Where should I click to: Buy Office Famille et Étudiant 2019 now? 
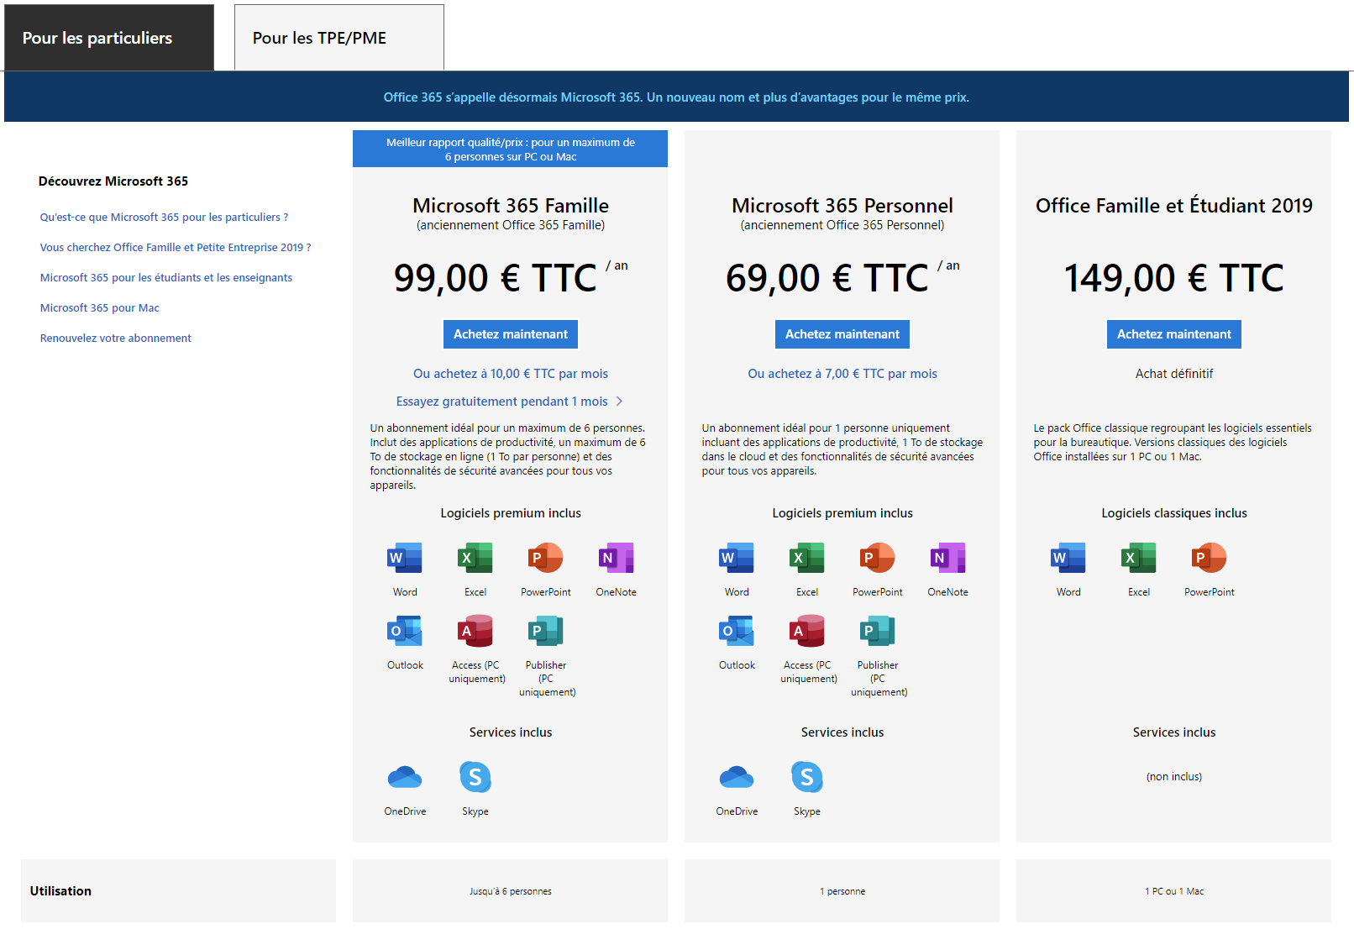tap(1174, 334)
